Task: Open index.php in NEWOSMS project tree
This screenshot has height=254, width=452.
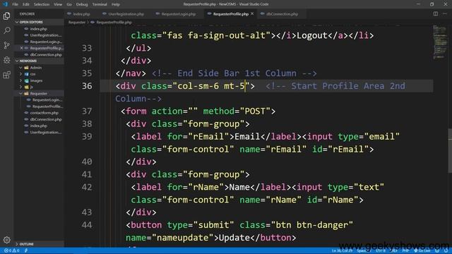Action: click(39, 126)
